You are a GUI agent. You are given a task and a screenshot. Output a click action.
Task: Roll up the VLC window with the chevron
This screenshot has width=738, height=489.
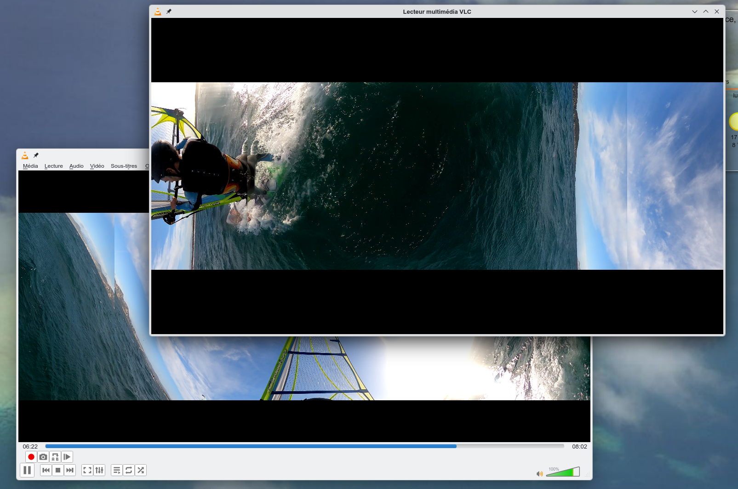705,11
